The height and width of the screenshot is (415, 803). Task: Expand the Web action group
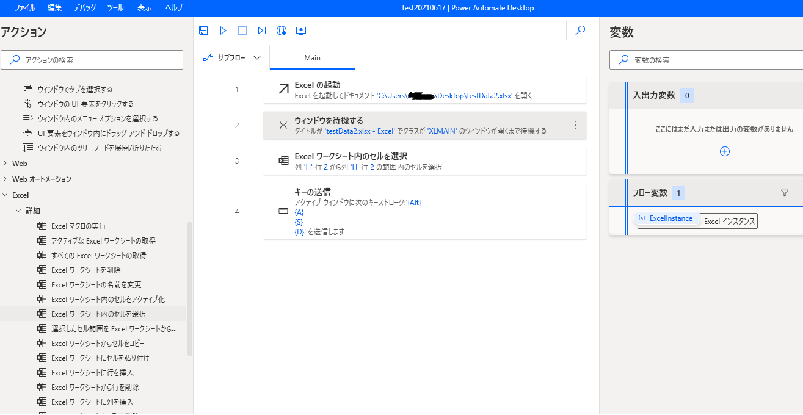click(x=5, y=164)
